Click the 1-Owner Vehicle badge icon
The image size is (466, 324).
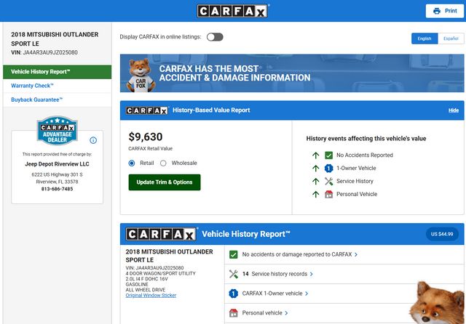click(329, 168)
